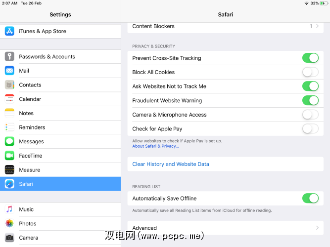Tap the Passwords & Accounts key icon

[x=10, y=57]
